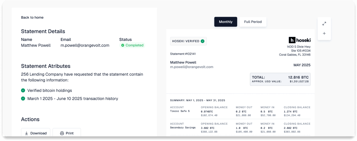Switch to the Monthly tab
Screen dimensions: 357x141
[x=226, y=22]
